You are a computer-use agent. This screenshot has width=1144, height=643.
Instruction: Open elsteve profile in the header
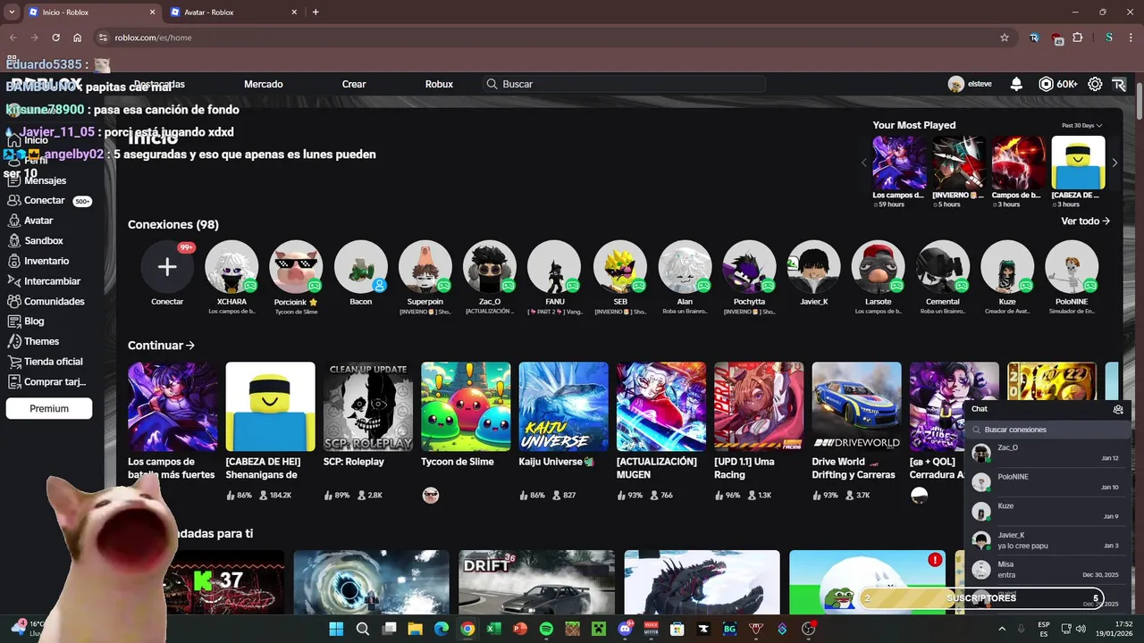[970, 84]
